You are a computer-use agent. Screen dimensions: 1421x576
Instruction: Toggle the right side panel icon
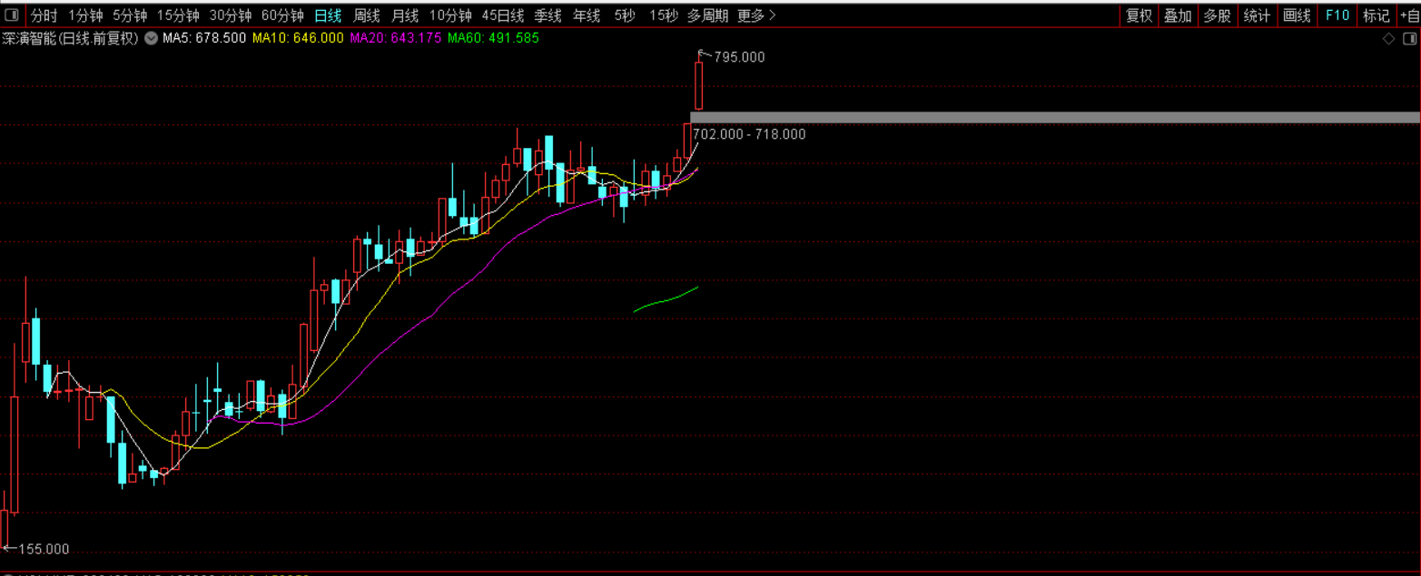coord(1410,39)
